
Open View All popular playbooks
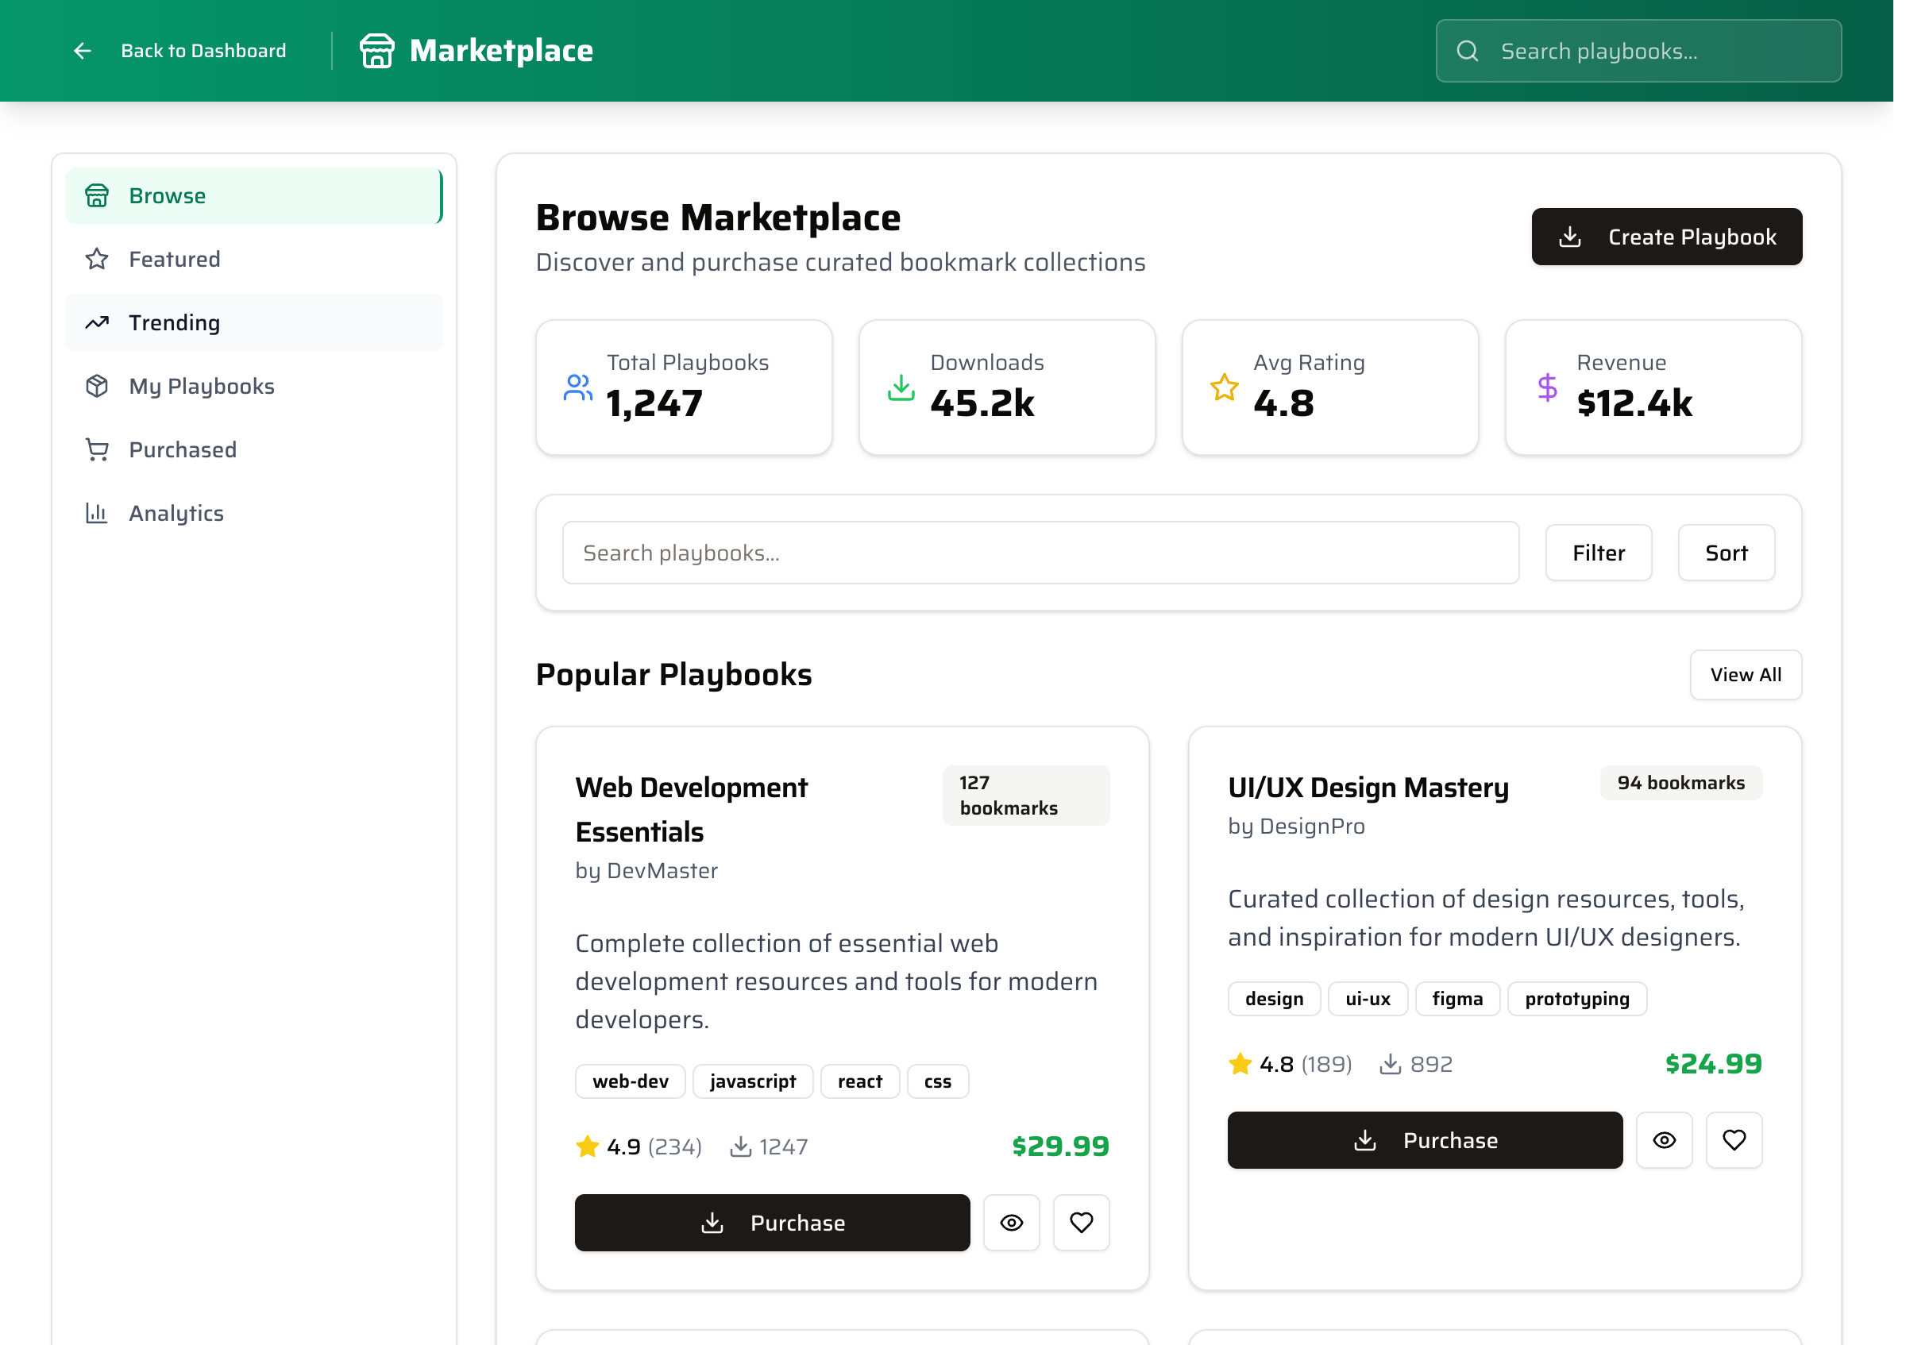[1745, 675]
